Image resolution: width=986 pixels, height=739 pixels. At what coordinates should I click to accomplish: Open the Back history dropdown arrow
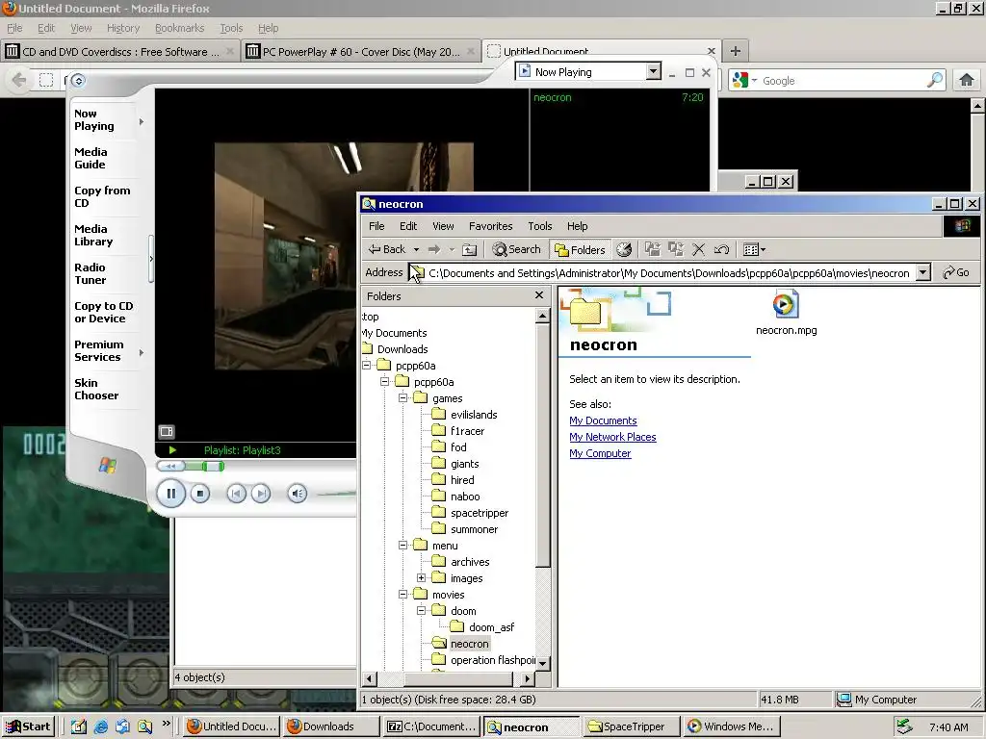click(416, 250)
